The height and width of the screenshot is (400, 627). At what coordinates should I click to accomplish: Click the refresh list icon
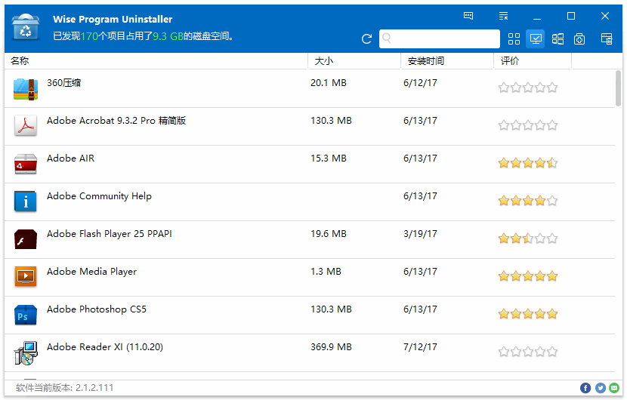(367, 39)
